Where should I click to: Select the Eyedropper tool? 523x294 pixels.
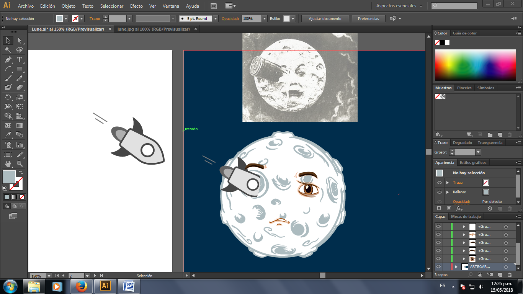click(x=8, y=135)
